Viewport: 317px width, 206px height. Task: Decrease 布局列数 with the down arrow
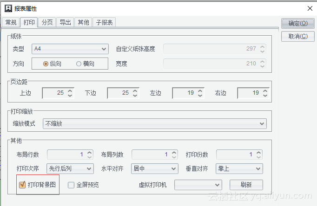click(x=174, y=157)
